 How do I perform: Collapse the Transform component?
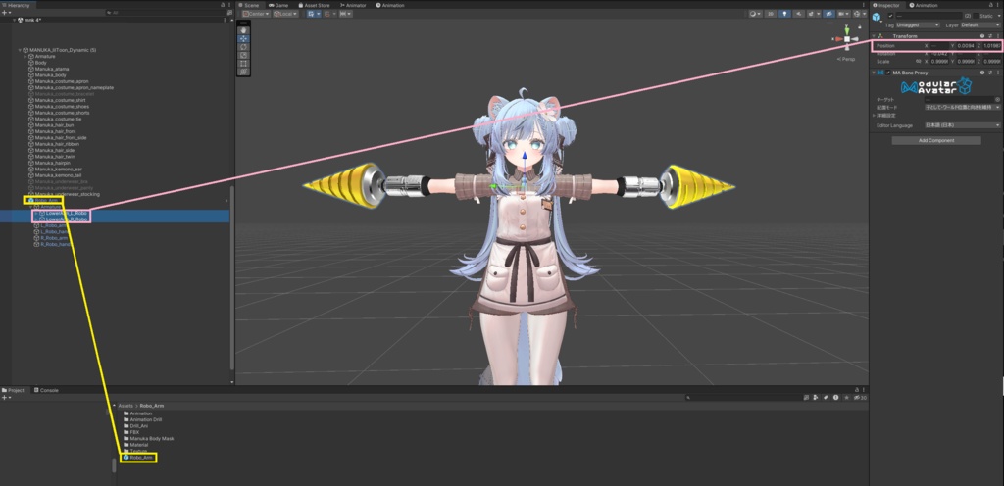(x=875, y=36)
